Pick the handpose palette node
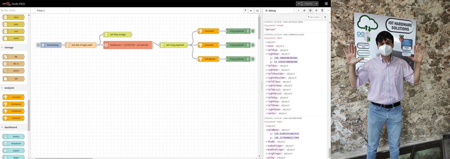 point(13,104)
